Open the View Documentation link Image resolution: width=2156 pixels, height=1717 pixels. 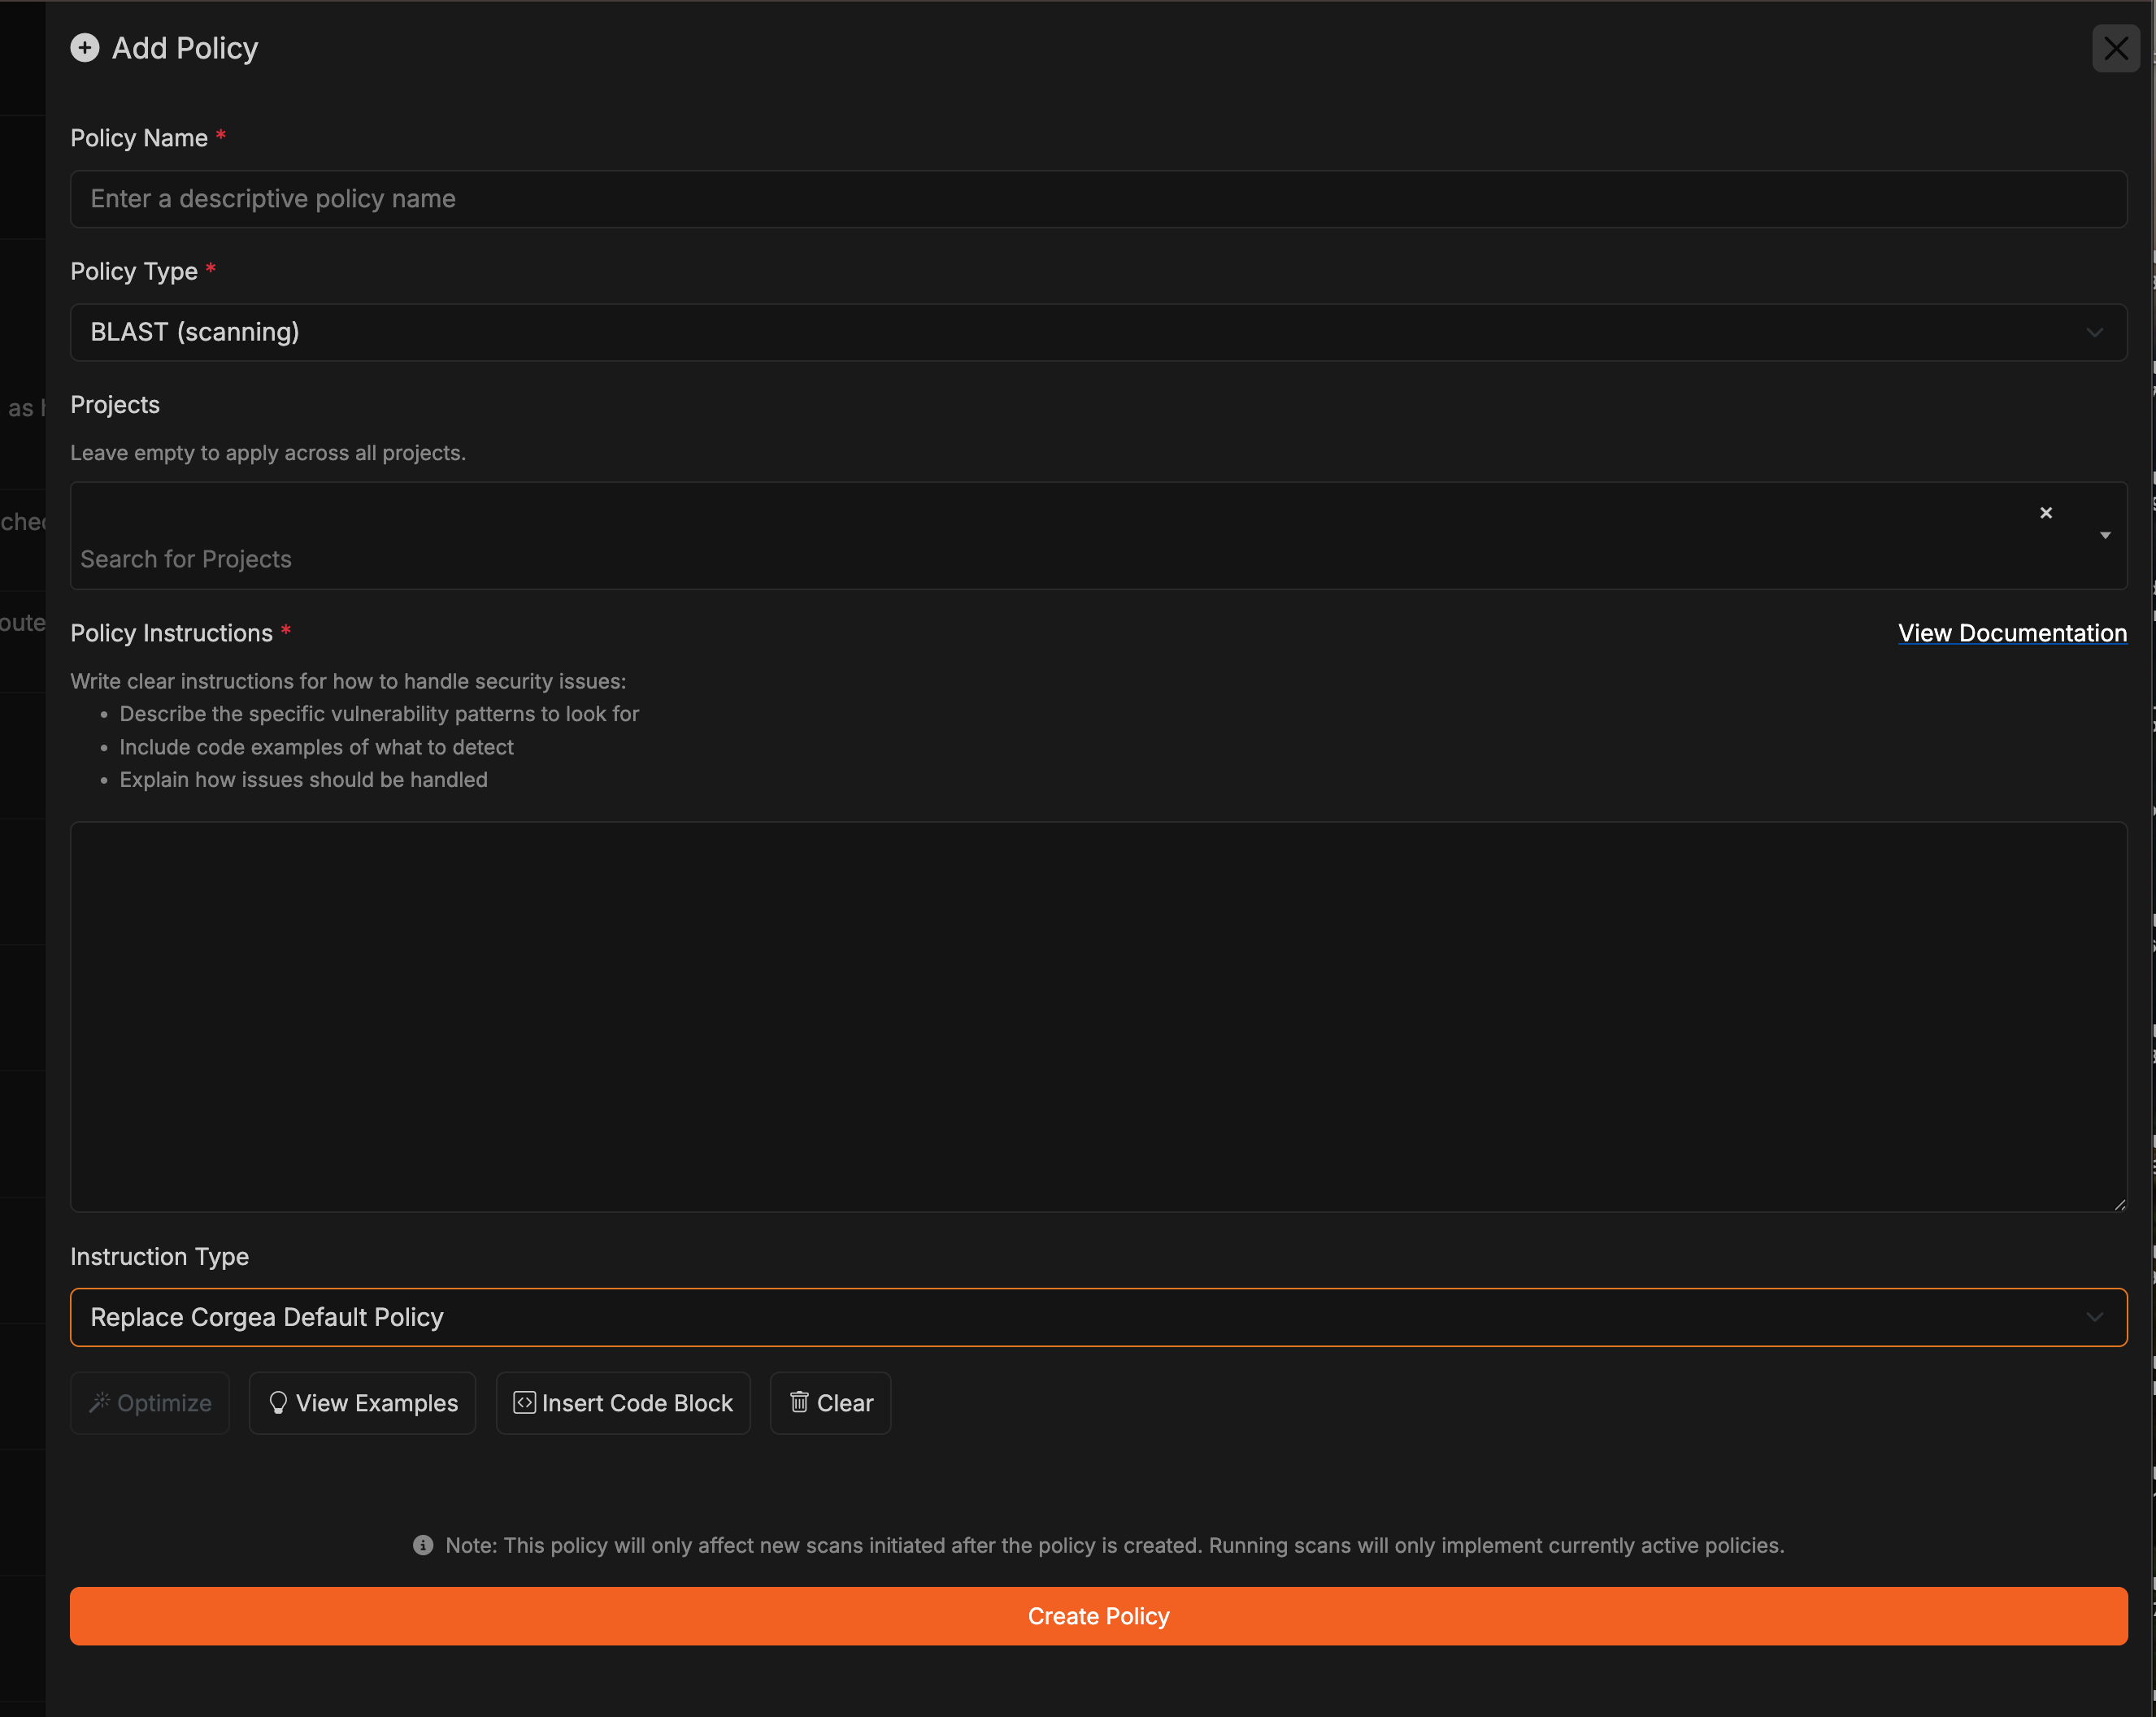click(2011, 633)
